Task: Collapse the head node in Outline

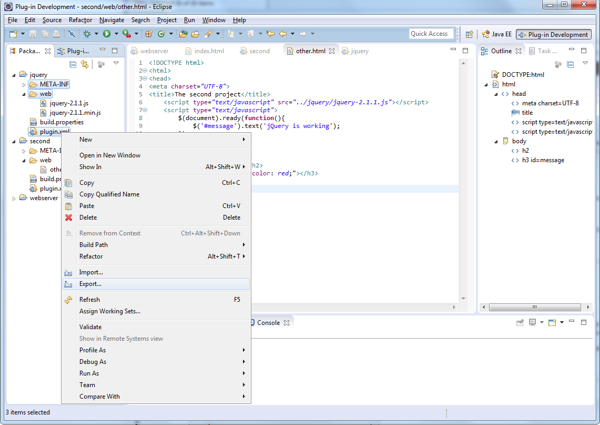Action: [x=496, y=94]
